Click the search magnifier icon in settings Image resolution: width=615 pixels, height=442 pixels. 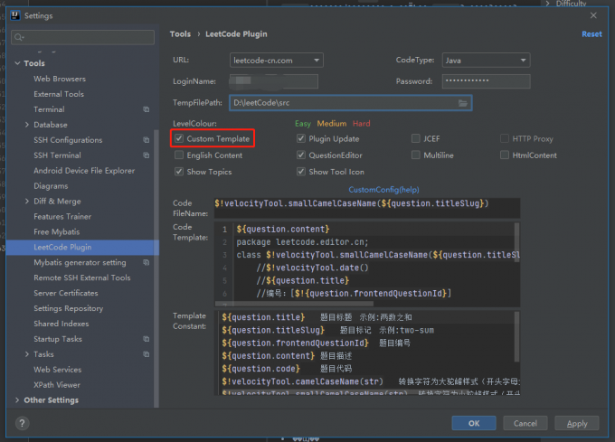(18, 37)
